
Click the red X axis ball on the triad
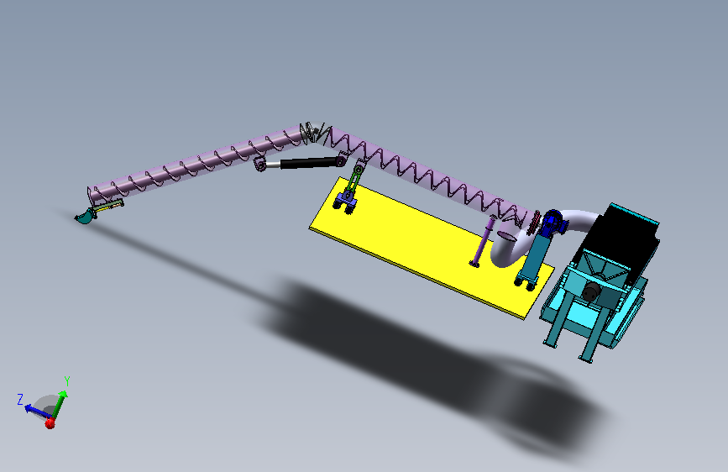50,423
